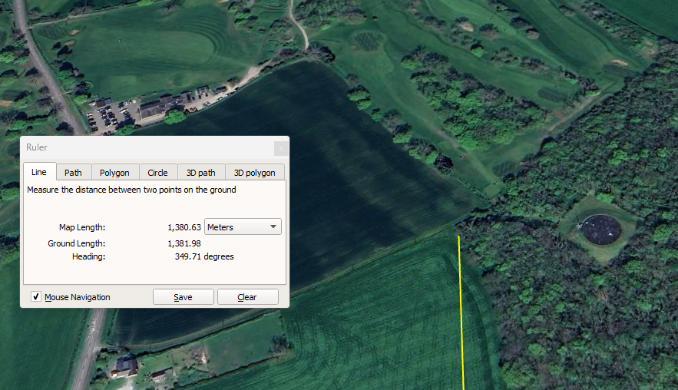Screen dimensions: 678x390
Task: Click the circular tank in the woodland
Action: (x=600, y=229)
